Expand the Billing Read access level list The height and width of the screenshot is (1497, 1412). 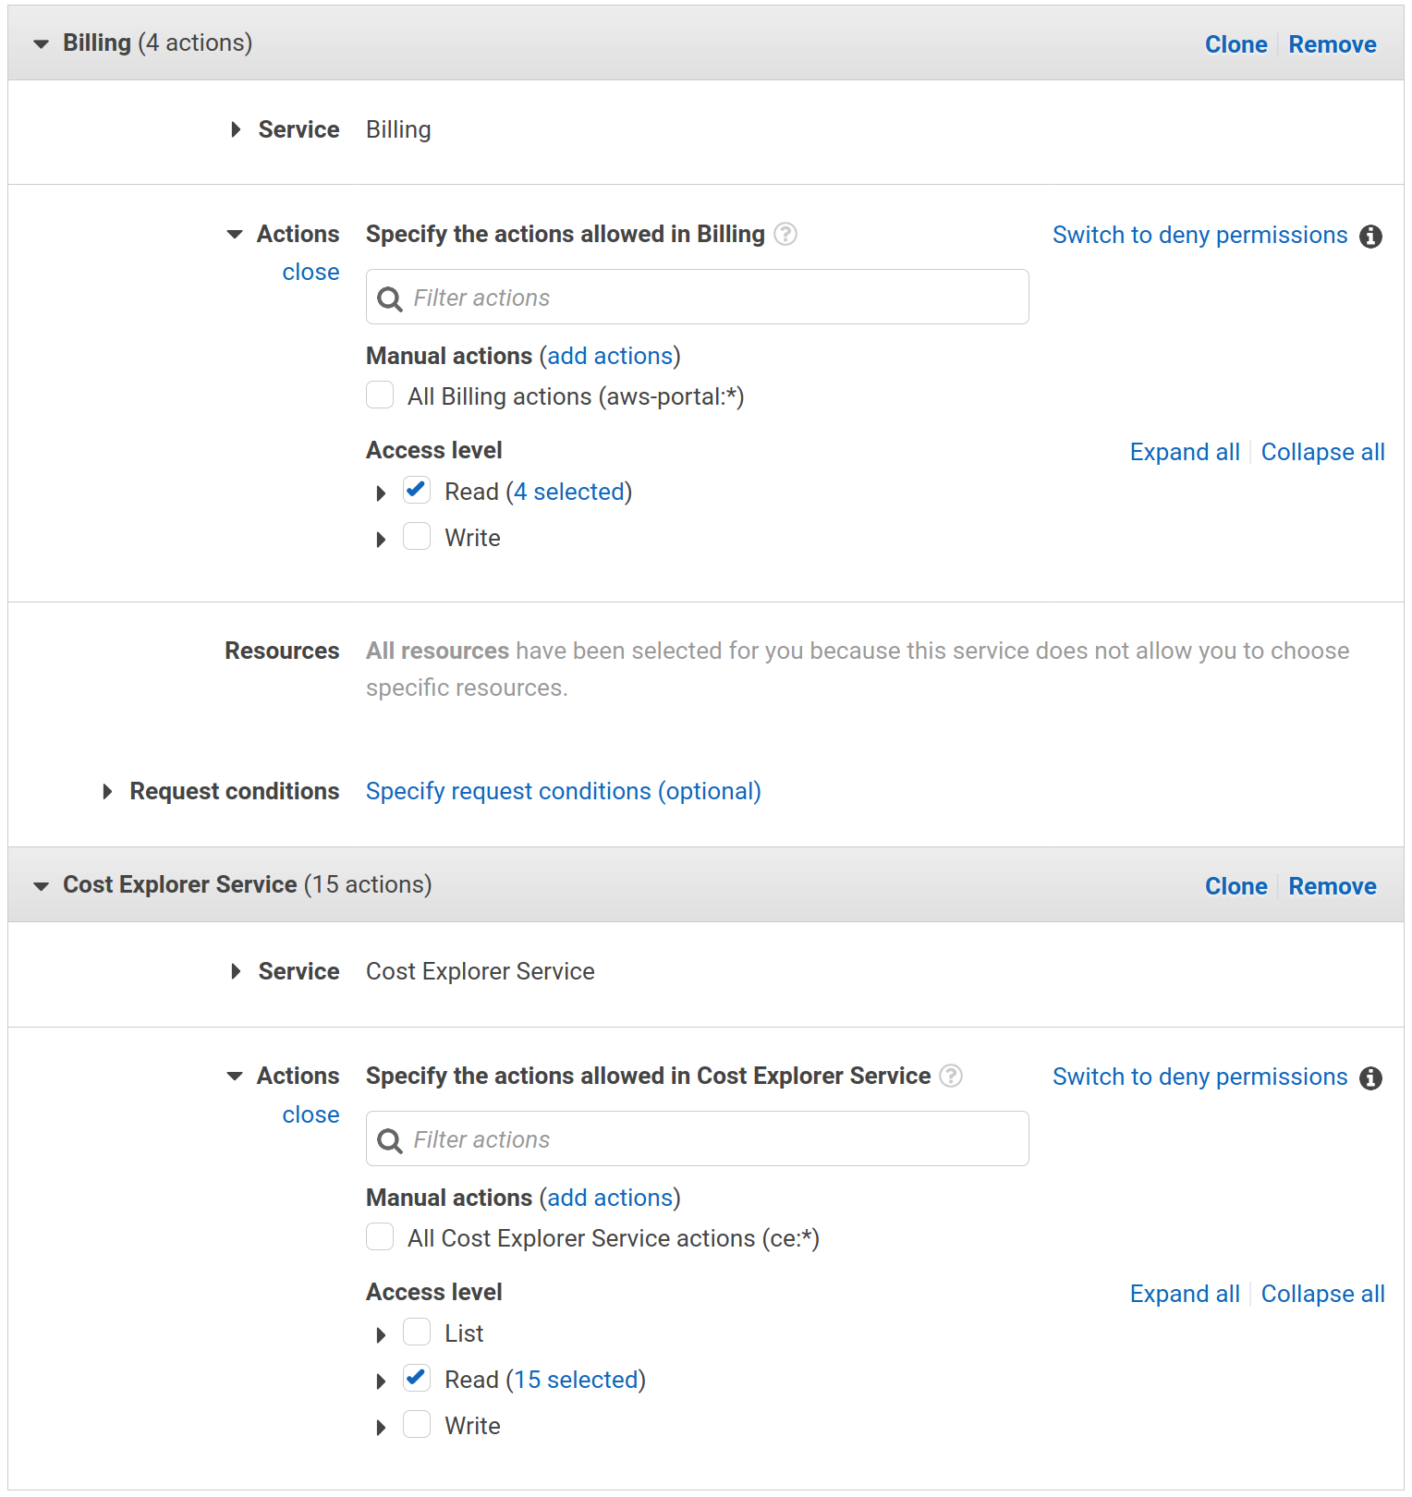(x=381, y=493)
